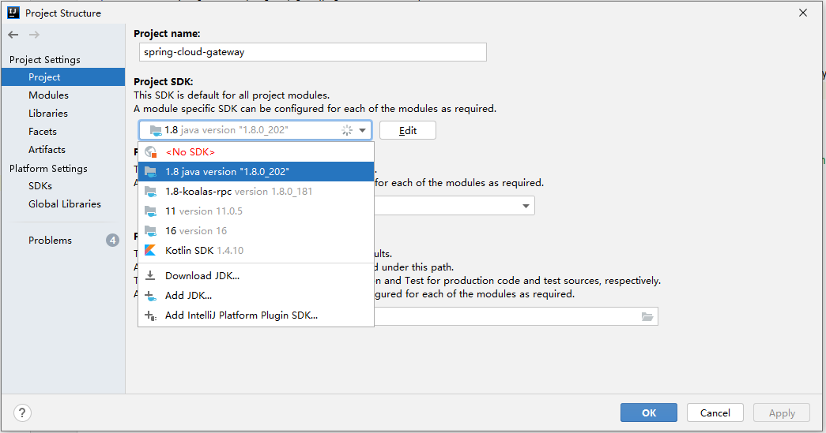Select 1.8-koalas-rpc version 1.8.0_181 SDK

(x=256, y=192)
